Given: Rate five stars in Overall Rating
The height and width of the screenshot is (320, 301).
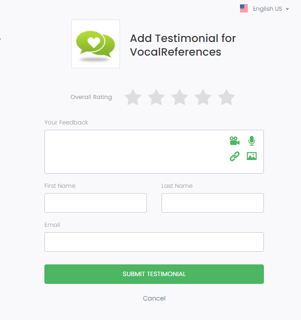Looking at the screenshot, I should tap(226, 97).
